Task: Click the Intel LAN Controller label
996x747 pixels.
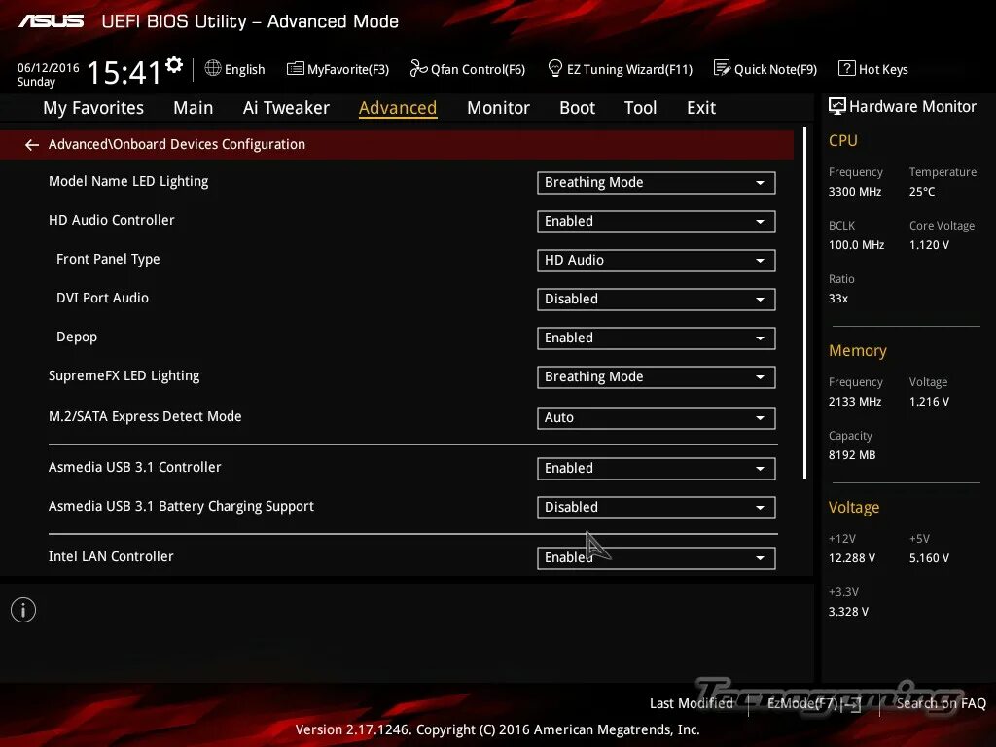Action: 111,556
